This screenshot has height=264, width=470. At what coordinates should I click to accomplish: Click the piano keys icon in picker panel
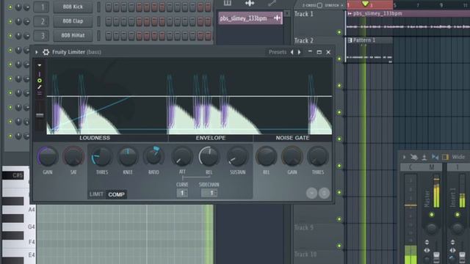(x=228, y=3)
